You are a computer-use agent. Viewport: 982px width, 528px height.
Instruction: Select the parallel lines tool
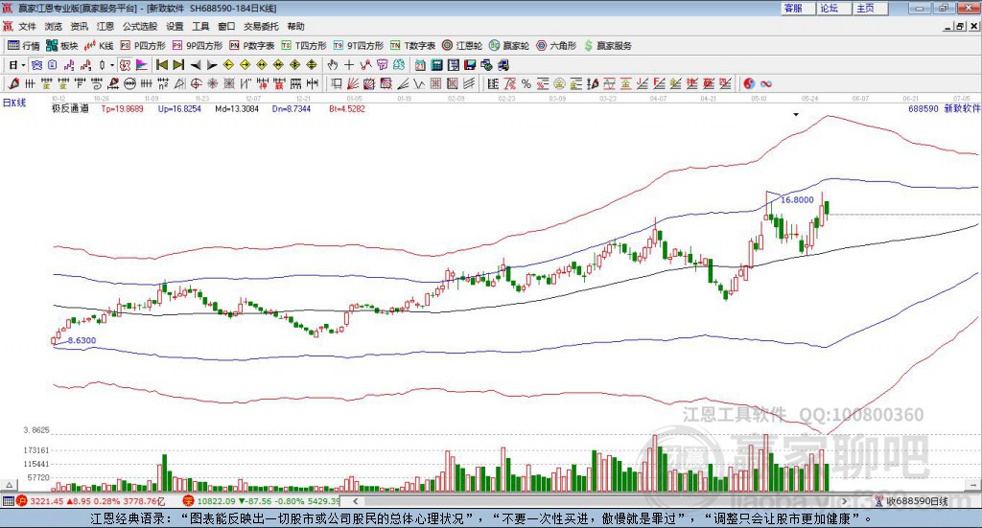[x=468, y=83]
